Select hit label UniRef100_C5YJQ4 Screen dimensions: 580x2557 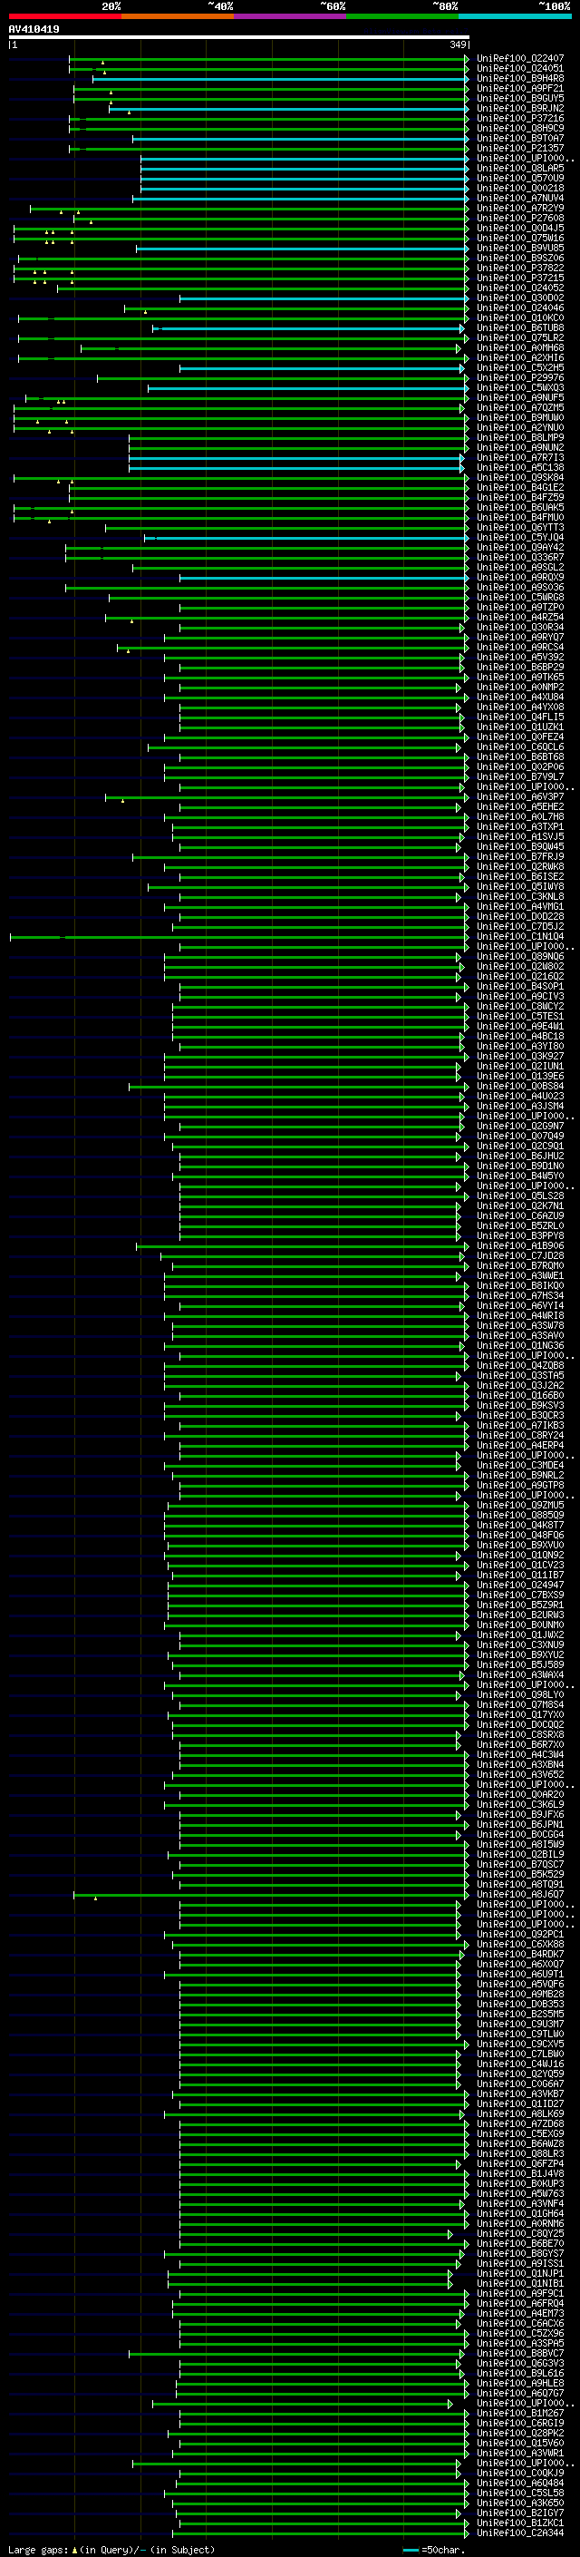[x=519, y=537]
